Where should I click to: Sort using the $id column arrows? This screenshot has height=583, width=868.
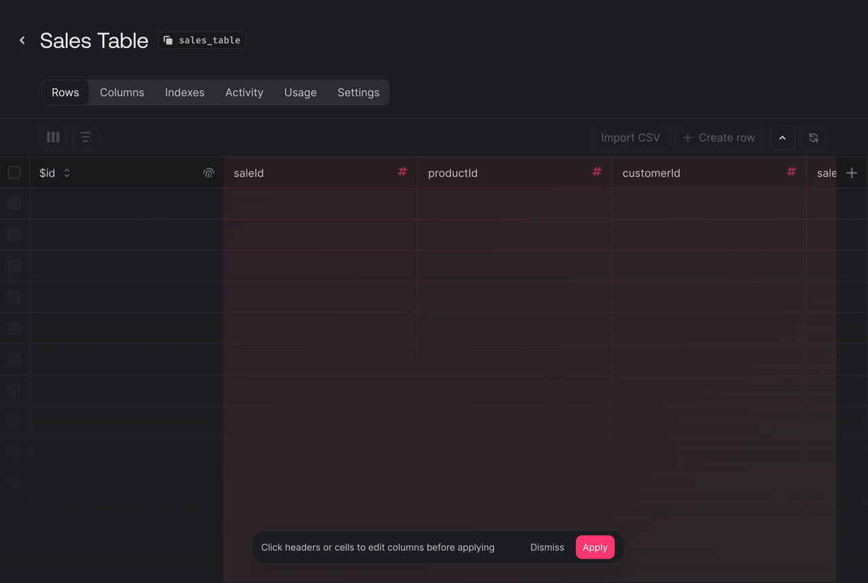click(x=67, y=173)
